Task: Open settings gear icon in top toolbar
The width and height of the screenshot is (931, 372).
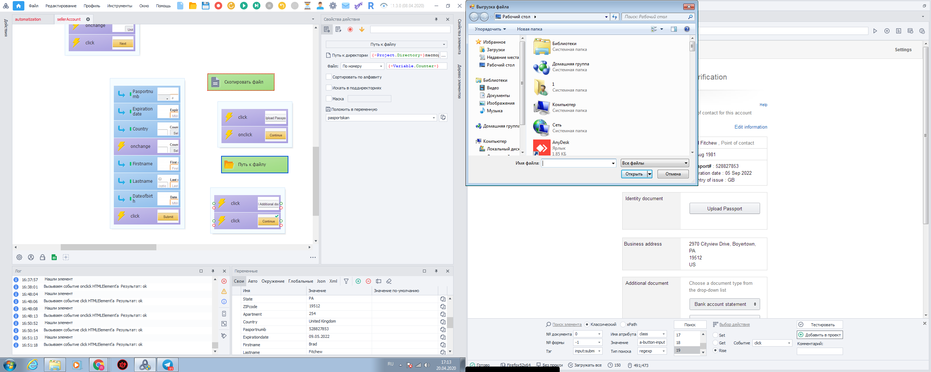Action: click(333, 6)
